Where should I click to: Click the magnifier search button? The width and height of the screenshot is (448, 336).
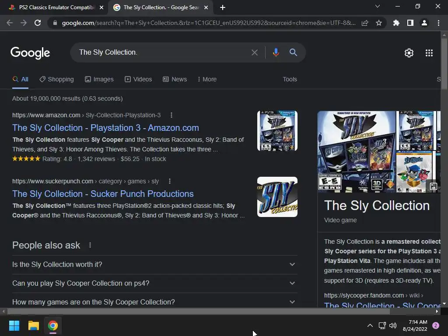(x=293, y=52)
